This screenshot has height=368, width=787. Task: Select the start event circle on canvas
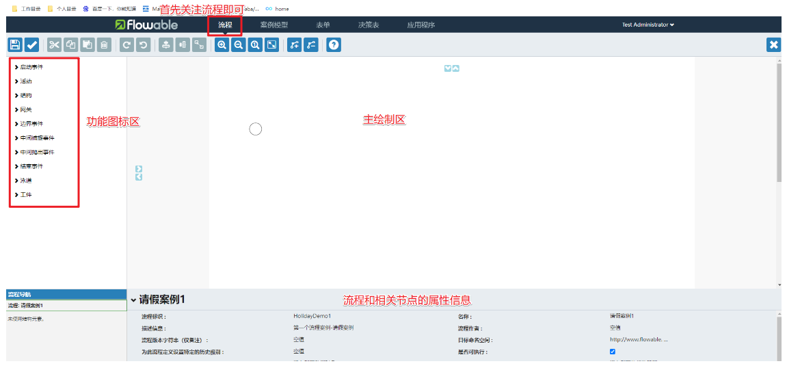point(256,129)
